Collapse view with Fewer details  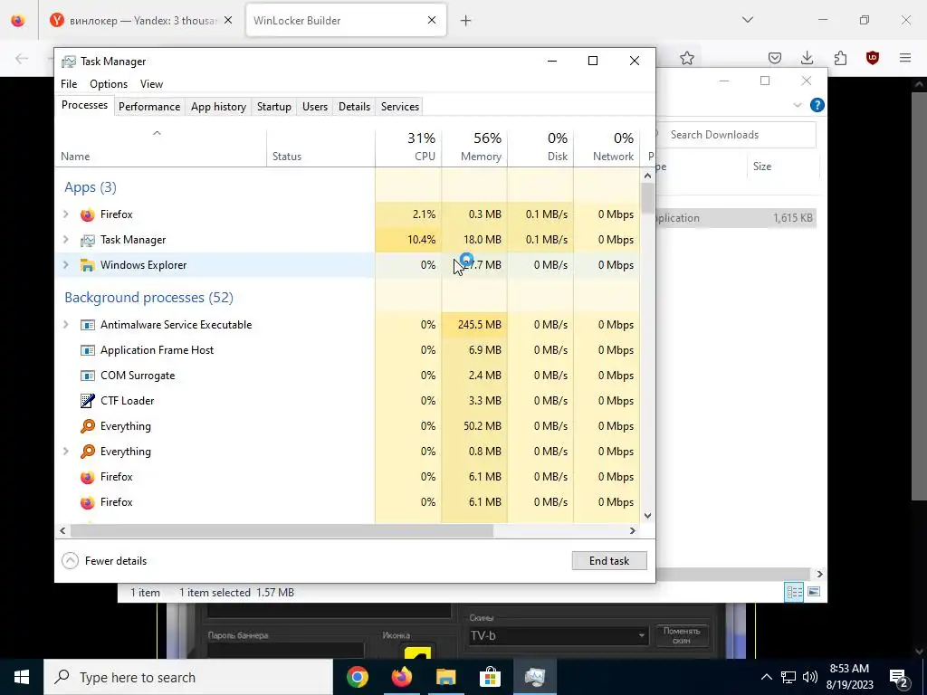[x=104, y=561]
